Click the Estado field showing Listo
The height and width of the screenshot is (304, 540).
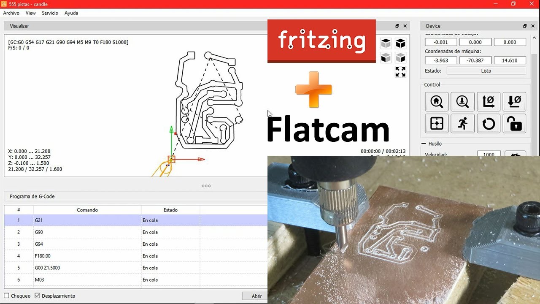(486, 71)
